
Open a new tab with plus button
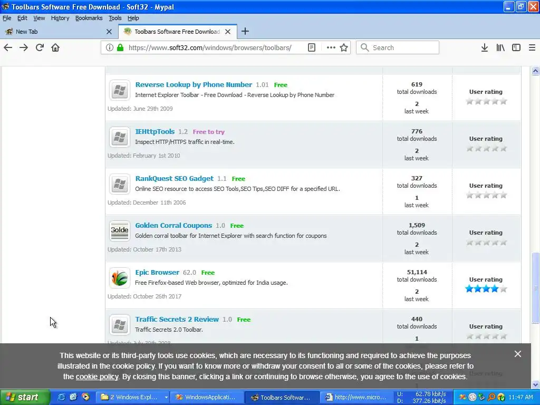(245, 31)
